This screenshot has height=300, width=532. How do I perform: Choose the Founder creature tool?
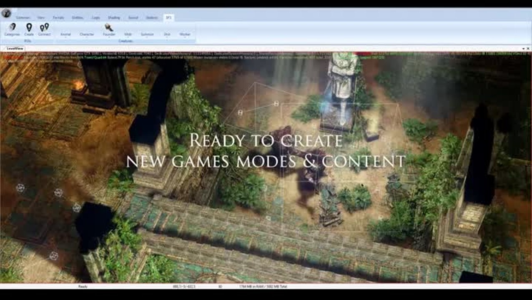tap(109, 30)
